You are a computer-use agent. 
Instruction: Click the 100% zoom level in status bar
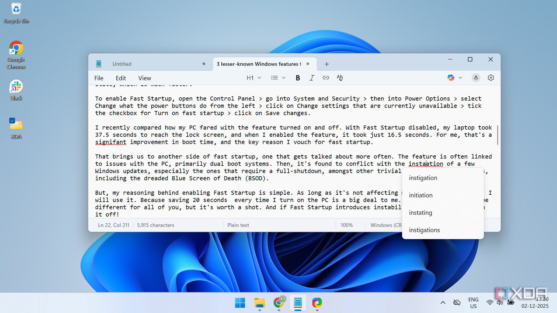point(347,225)
